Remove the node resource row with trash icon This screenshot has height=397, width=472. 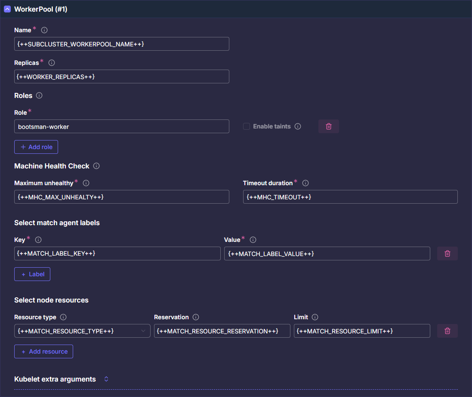click(x=447, y=331)
